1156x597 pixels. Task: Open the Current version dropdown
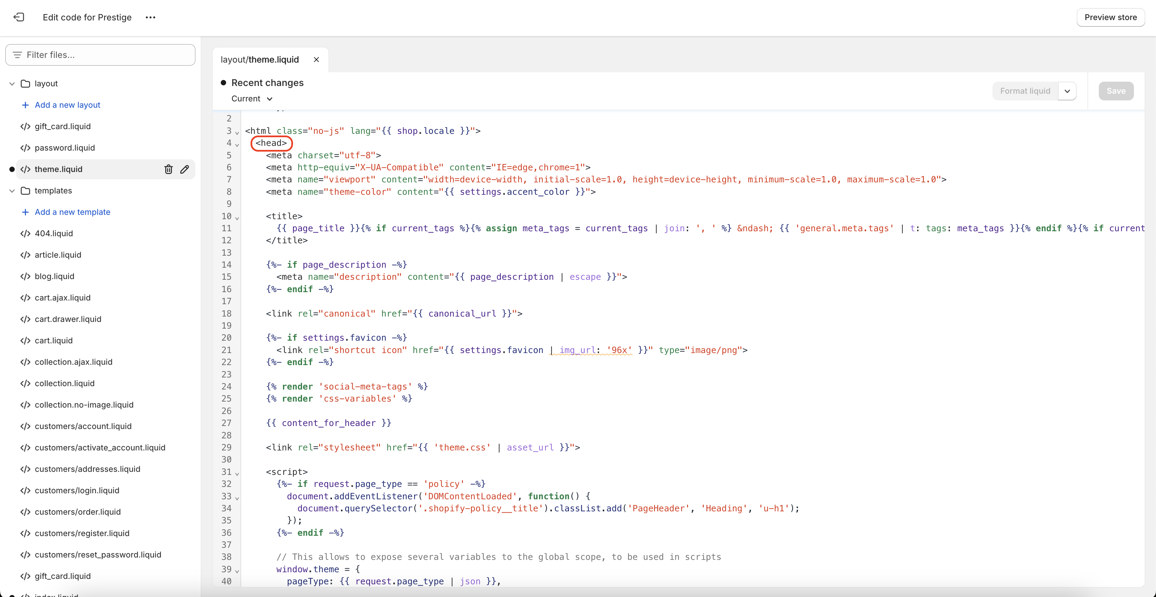252,99
